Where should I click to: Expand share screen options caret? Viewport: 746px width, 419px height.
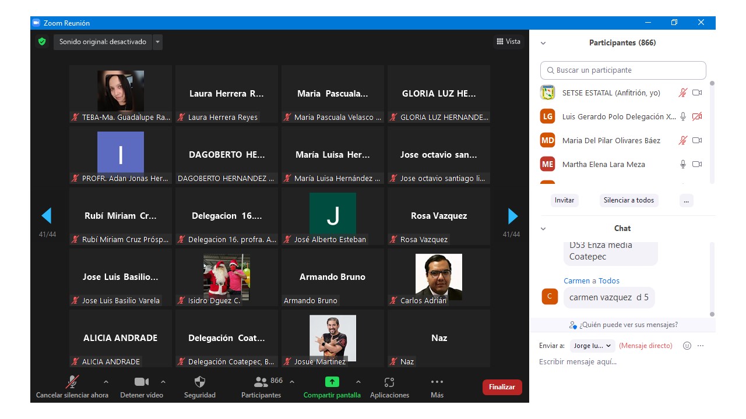pos(358,382)
